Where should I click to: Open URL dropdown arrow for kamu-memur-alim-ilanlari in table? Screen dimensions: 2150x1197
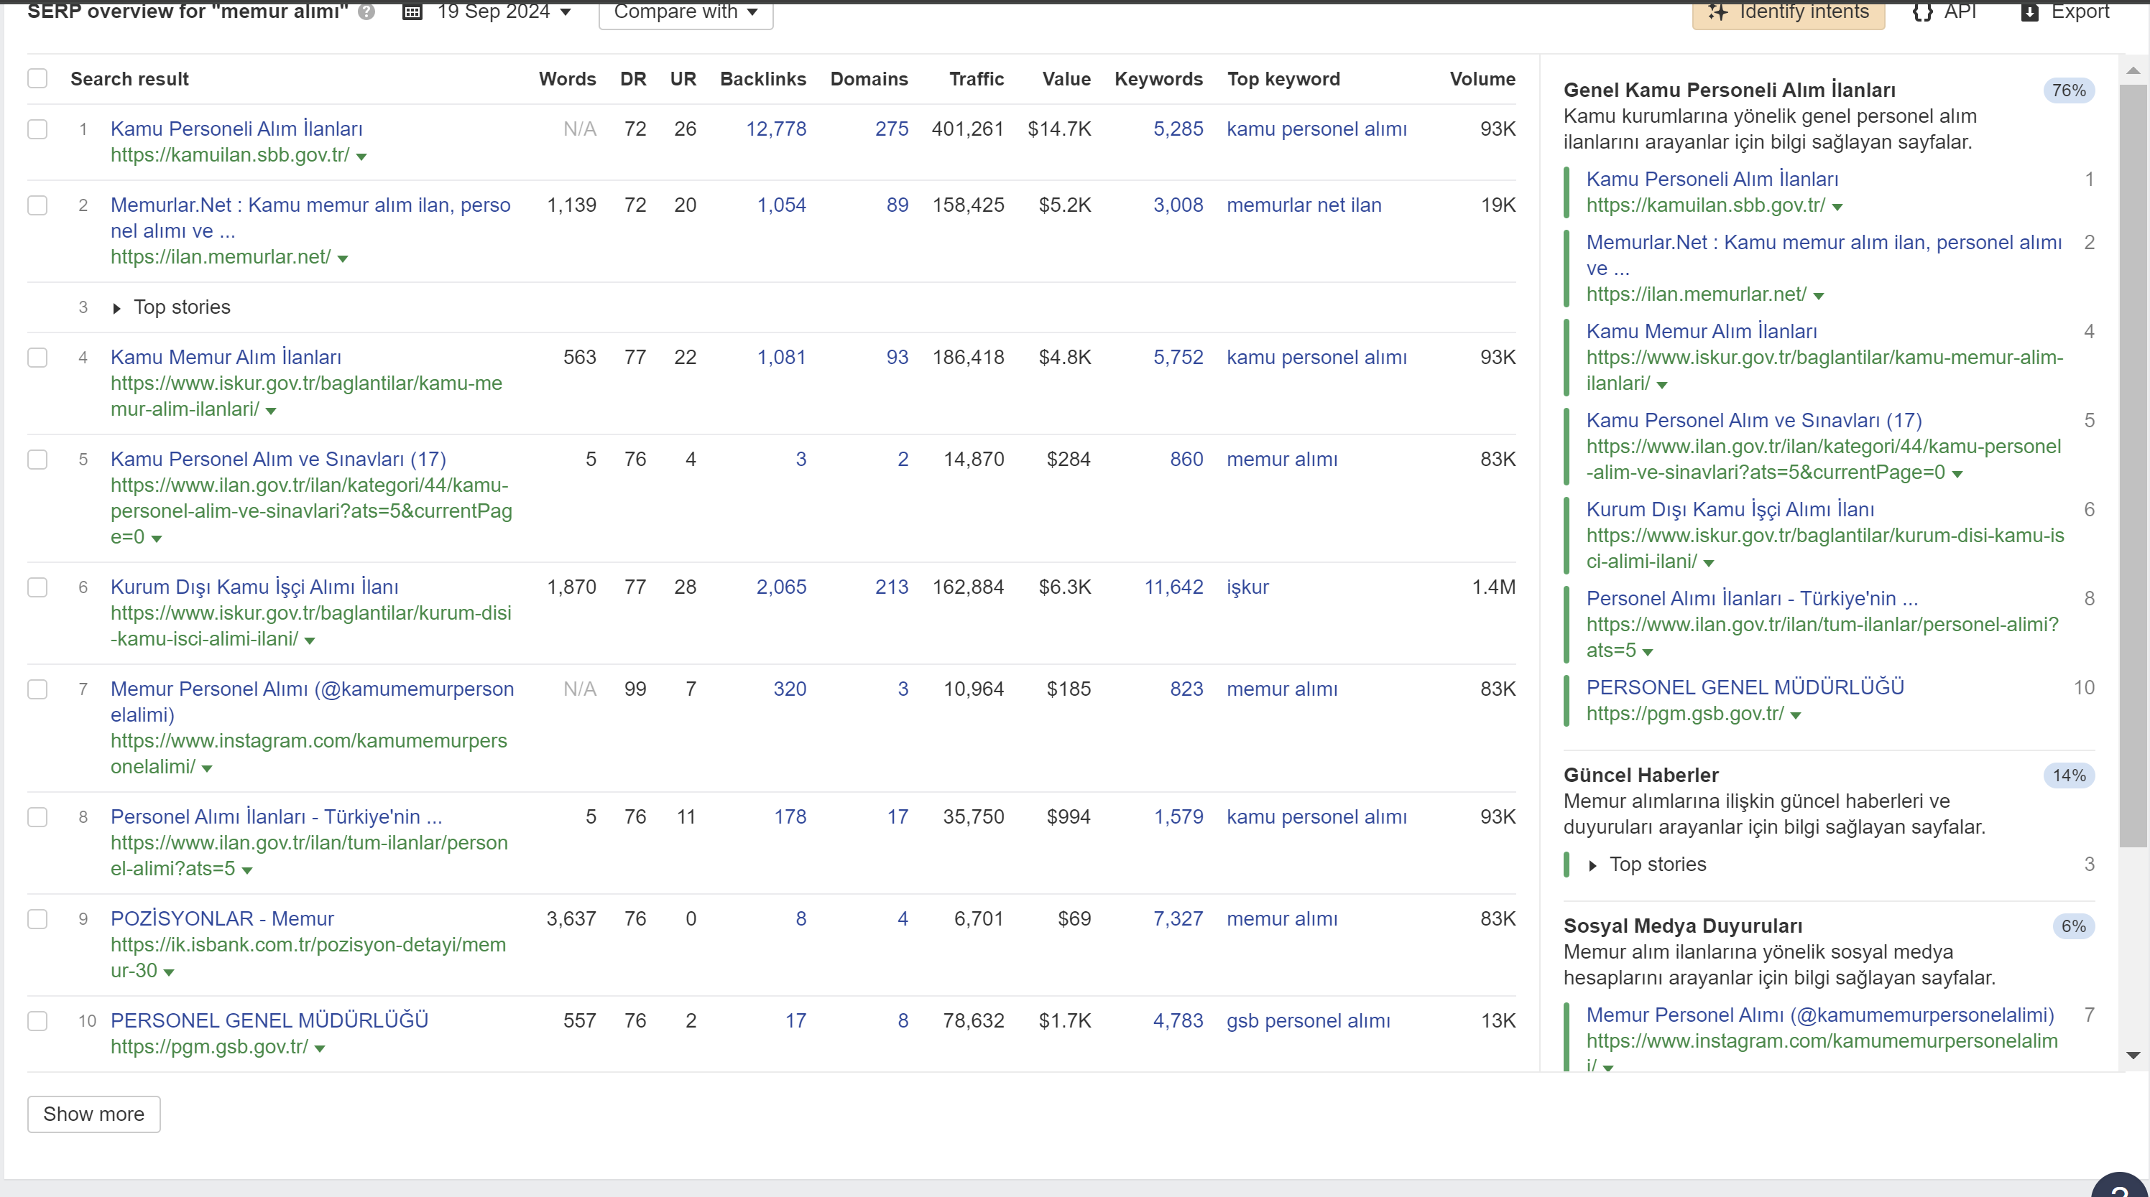pyautogui.click(x=271, y=411)
